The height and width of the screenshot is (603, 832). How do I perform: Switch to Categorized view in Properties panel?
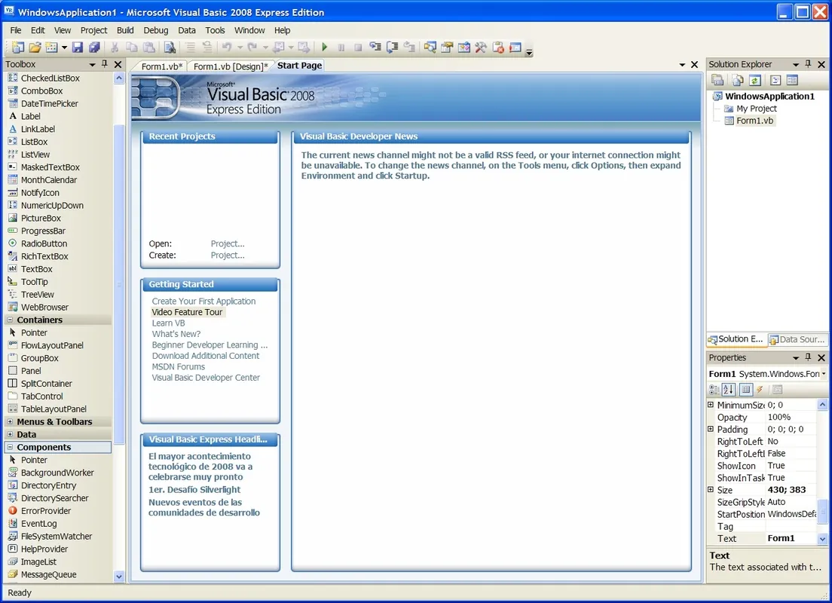(714, 389)
